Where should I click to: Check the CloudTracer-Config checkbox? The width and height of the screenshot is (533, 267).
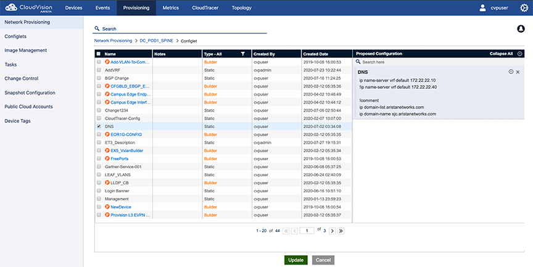click(99, 118)
